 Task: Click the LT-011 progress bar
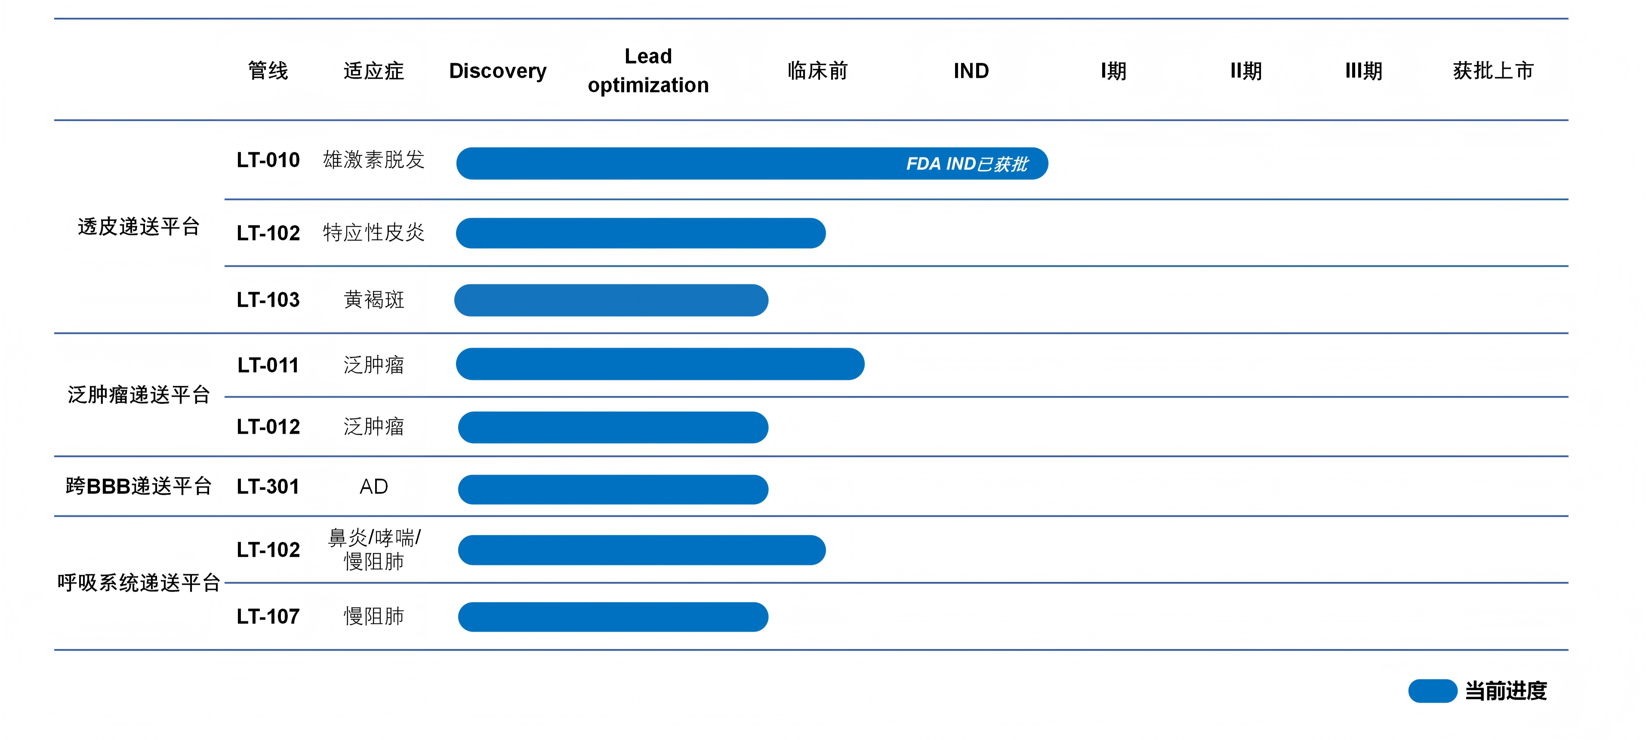click(x=660, y=364)
